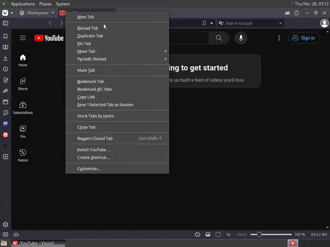Toggle images and animations icon
Screen dimensions: 330x247
coord(208,234)
